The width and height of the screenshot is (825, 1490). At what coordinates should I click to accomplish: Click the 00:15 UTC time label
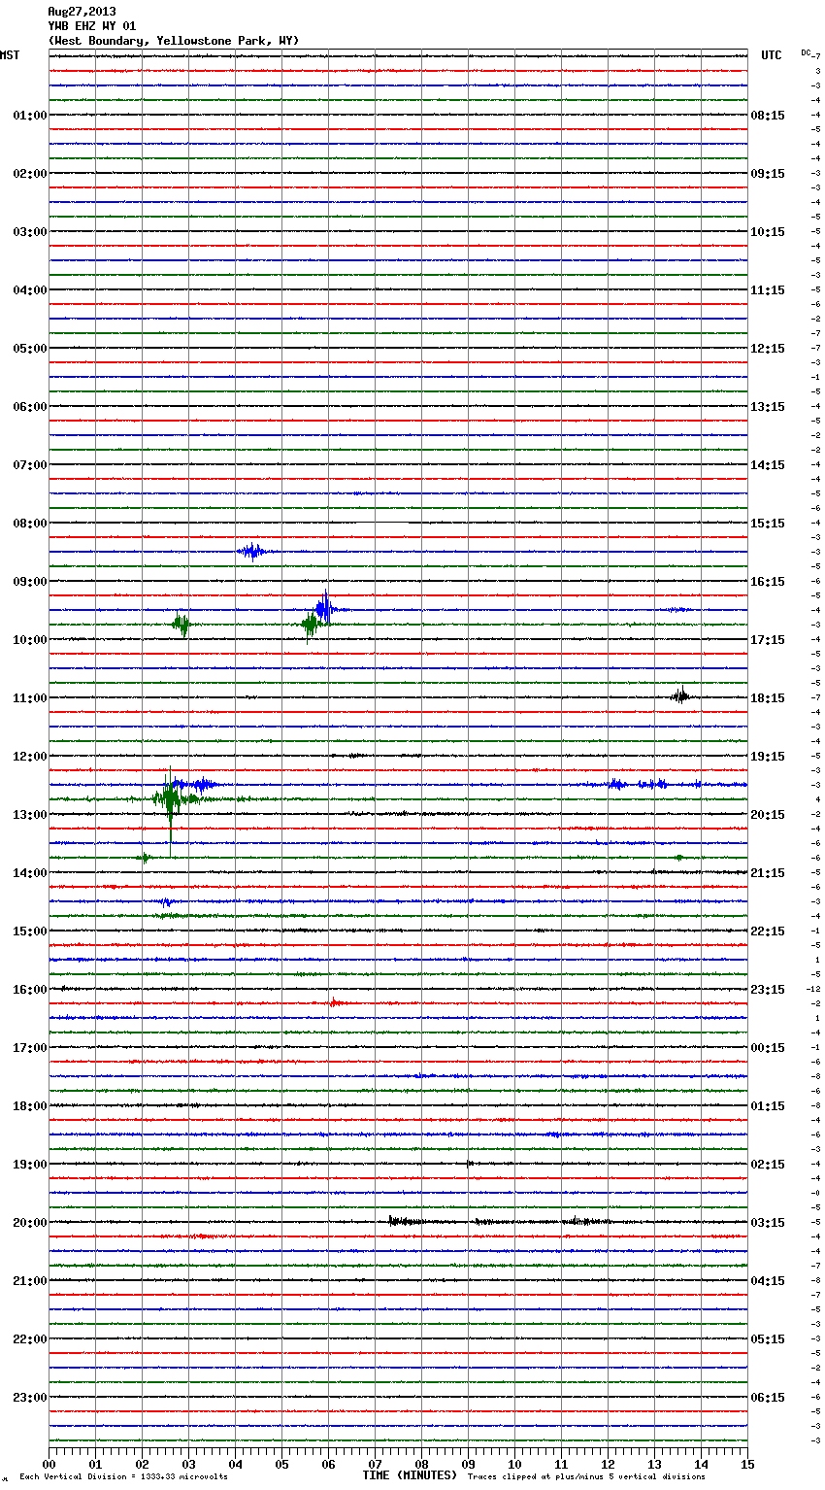[x=768, y=1048]
